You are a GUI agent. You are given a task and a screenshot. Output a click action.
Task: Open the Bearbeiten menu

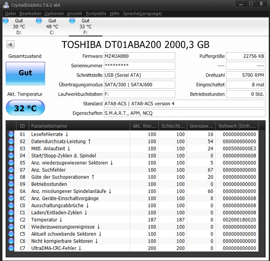click(x=30, y=13)
